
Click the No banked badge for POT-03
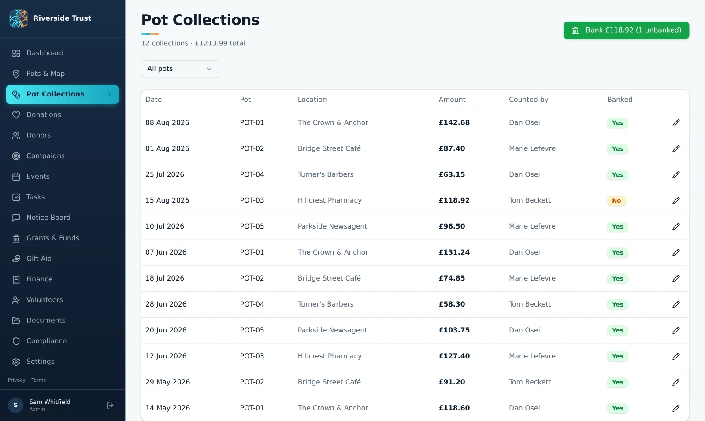tap(616, 201)
